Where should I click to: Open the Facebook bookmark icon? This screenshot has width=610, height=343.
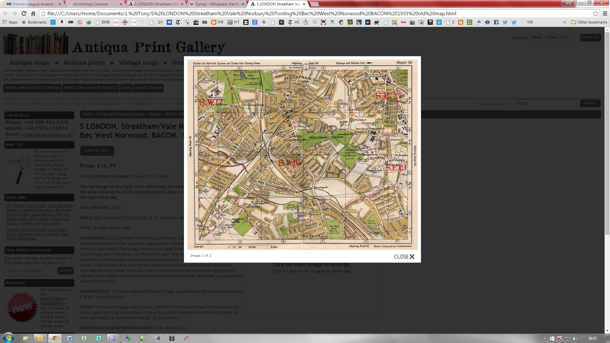click(x=496, y=22)
